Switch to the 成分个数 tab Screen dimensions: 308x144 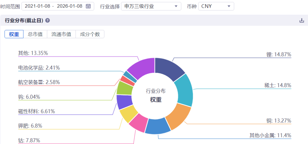90,34
